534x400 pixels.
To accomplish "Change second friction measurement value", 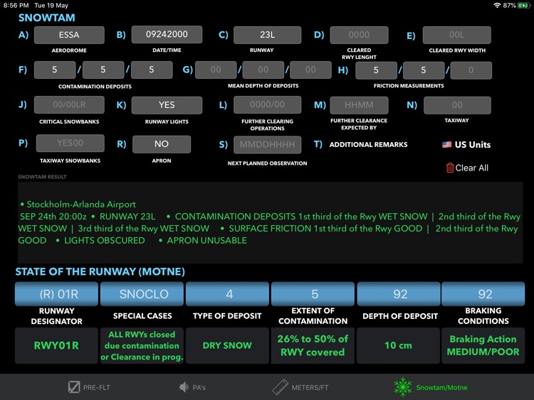I will pyautogui.click(x=424, y=70).
